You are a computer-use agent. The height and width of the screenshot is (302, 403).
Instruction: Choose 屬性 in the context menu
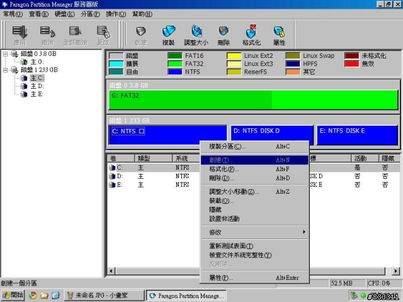point(254,277)
